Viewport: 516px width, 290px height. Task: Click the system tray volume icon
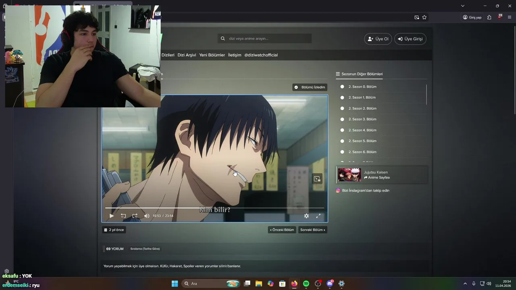(489, 284)
